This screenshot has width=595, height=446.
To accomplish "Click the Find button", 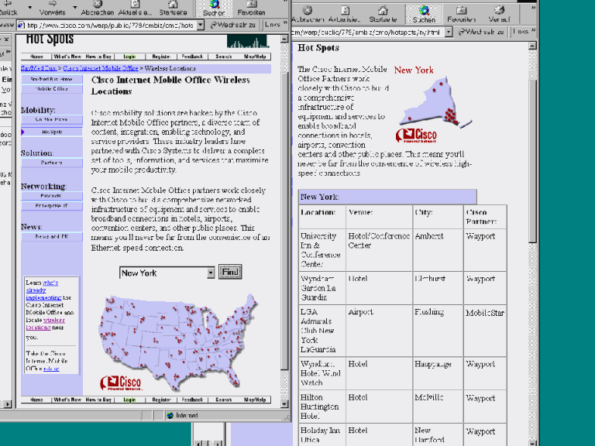I will 230,272.
